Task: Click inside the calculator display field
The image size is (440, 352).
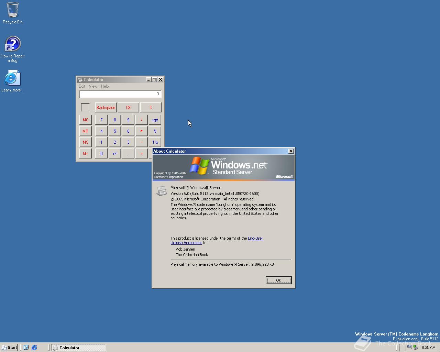Action: (x=120, y=94)
